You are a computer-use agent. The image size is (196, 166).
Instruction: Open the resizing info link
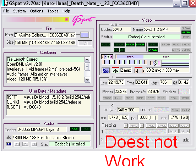pos(186,140)
